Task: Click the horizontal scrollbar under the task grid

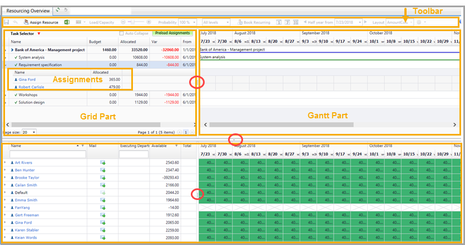Action: [x=83, y=124]
